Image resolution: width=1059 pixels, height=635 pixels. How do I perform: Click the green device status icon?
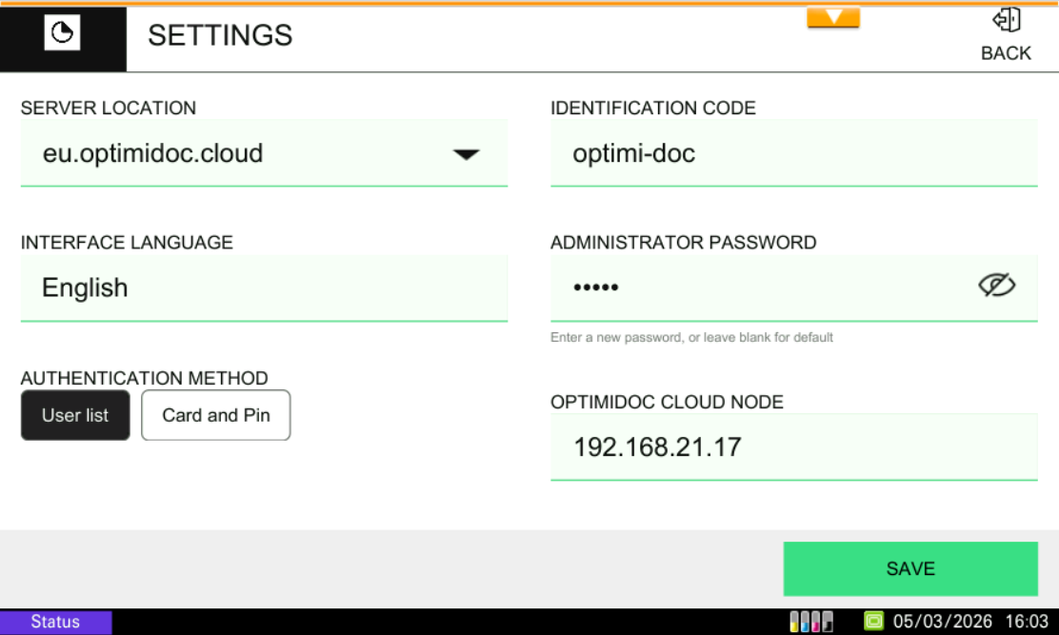tap(873, 622)
